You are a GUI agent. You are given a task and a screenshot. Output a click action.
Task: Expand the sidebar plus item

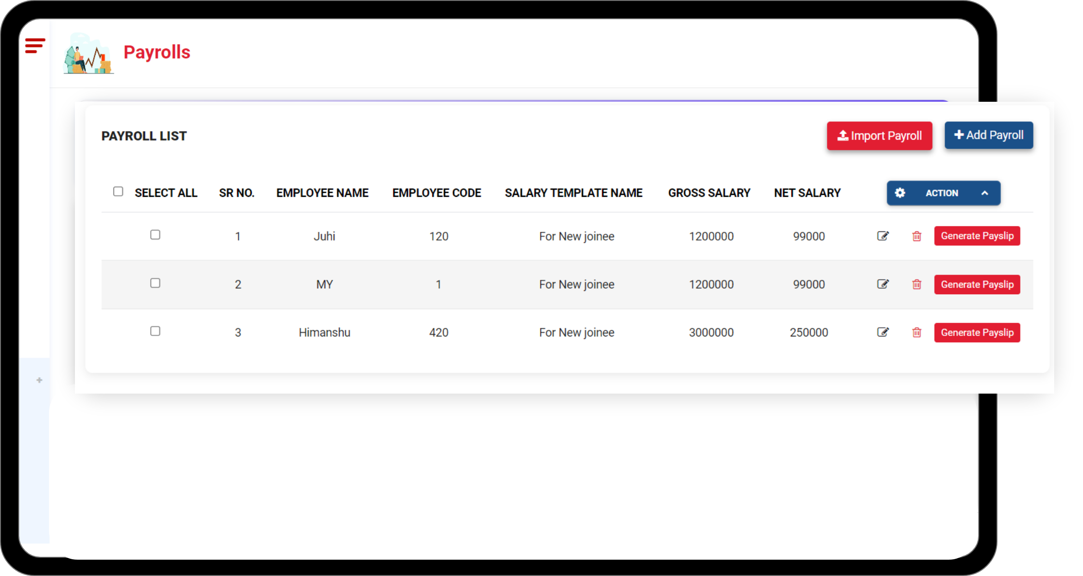[x=39, y=380]
